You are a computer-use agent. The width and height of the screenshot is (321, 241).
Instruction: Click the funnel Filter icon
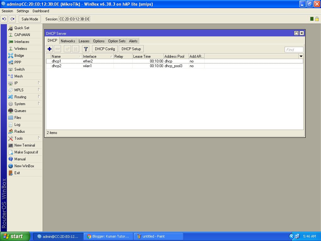(86, 49)
